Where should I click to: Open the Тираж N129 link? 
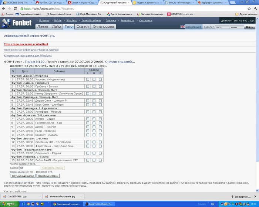35,62
